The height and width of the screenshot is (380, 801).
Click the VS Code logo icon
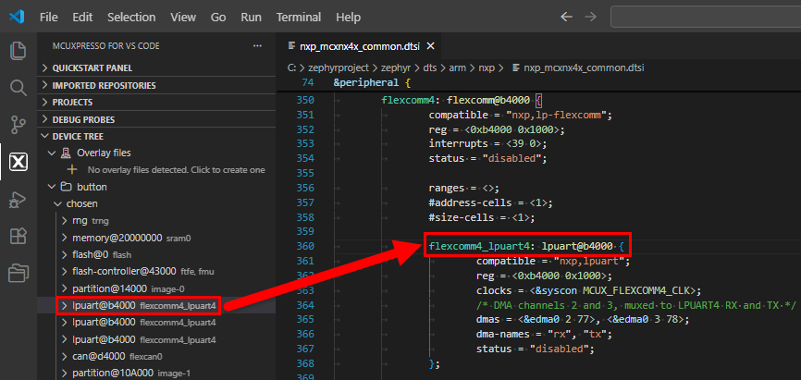tap(18, 17)
